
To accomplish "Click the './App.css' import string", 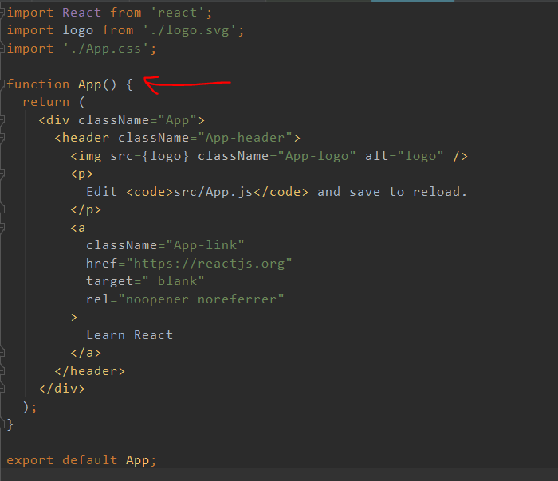I will [106, 49].
